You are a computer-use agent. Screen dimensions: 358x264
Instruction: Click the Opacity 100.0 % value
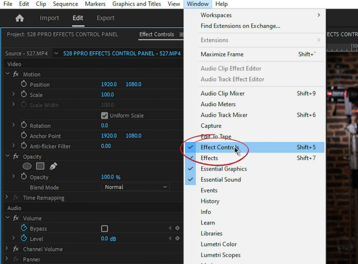110,177
